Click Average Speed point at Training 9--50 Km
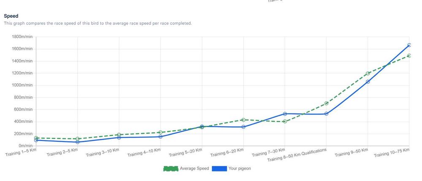Viewport: 422px width, 181px height. point(368,73)
